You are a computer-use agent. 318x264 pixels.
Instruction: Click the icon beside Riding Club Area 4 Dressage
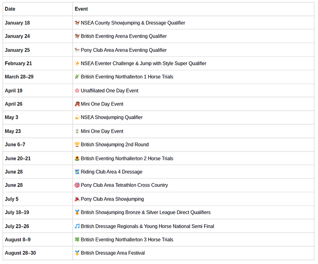(77, 172)
